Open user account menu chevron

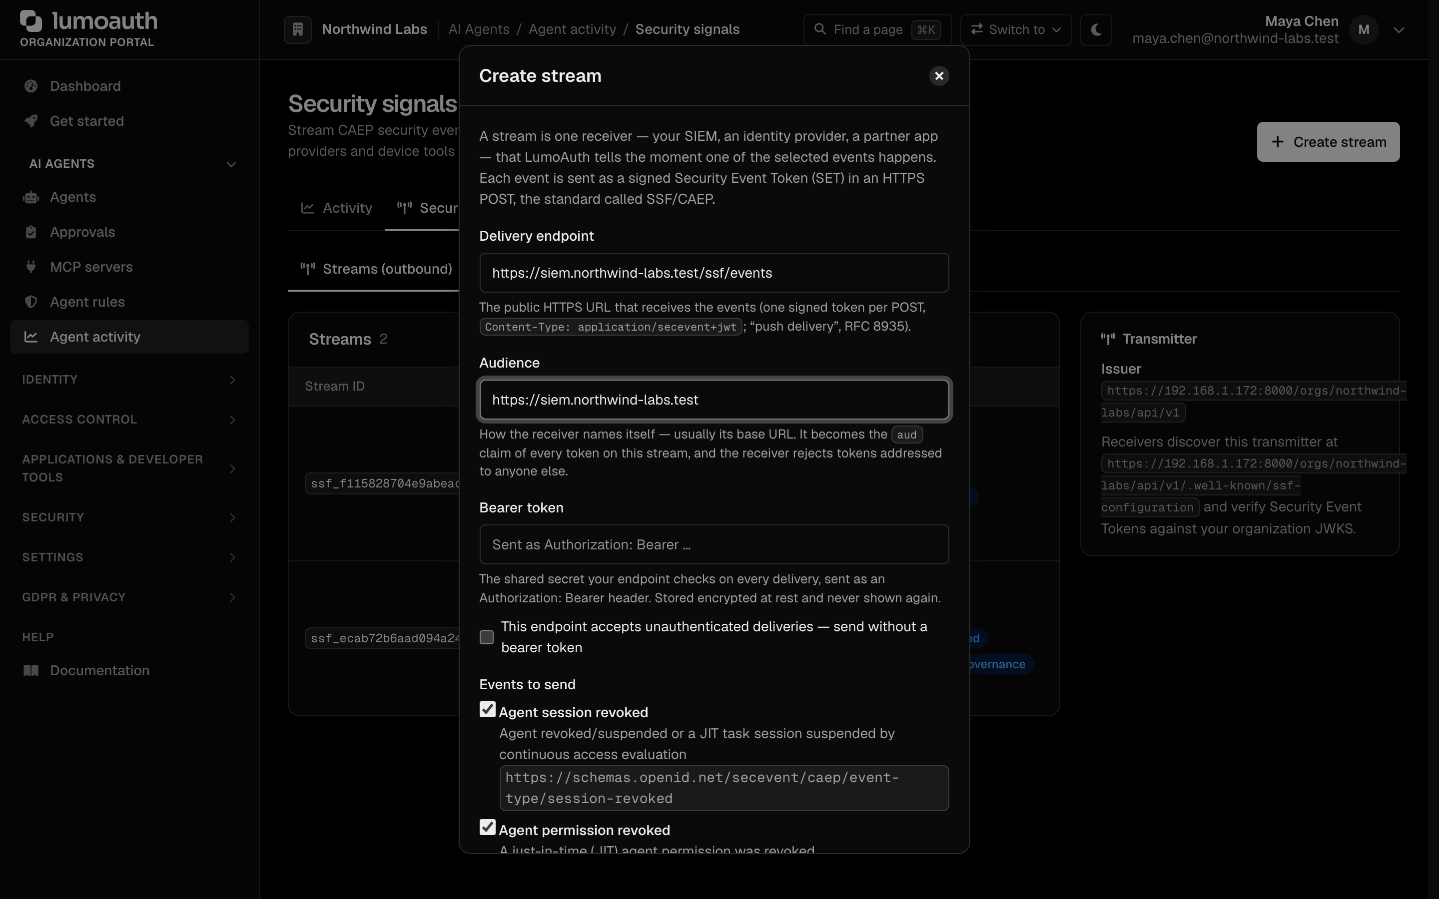tap(1399, 30)
